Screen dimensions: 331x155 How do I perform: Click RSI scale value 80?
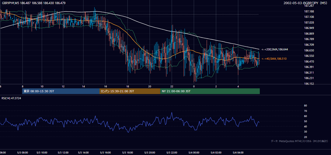coord(305,106)
